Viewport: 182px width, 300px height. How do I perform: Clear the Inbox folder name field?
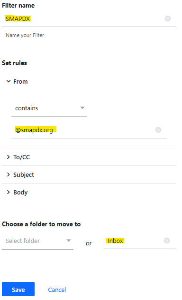[167, 241]
